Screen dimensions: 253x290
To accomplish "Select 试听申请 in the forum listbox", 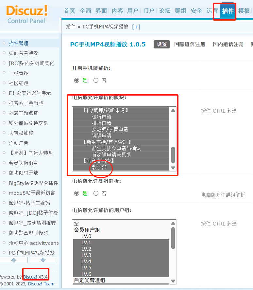I will [x=101, y=117].
